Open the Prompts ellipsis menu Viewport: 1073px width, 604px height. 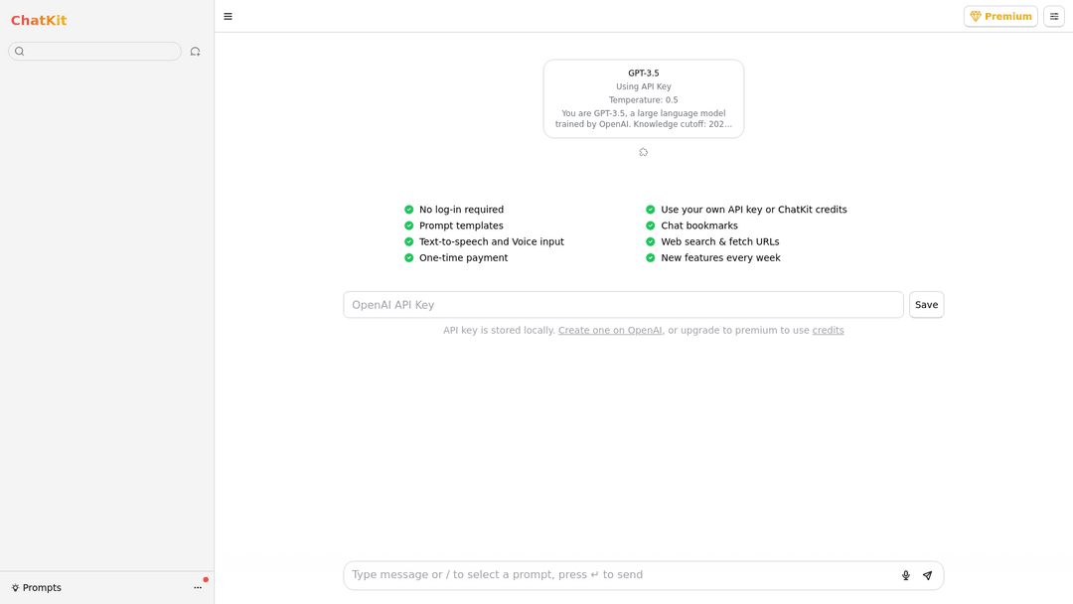point(198,587)
